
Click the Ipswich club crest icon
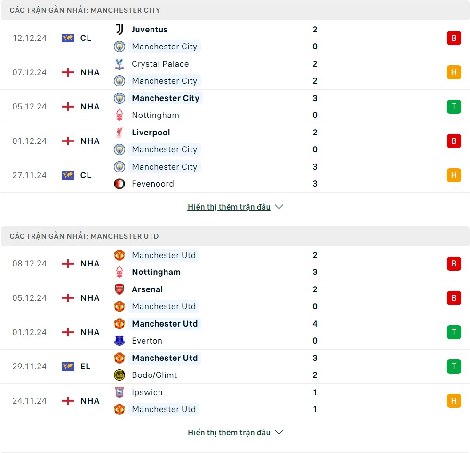[119, 392]
